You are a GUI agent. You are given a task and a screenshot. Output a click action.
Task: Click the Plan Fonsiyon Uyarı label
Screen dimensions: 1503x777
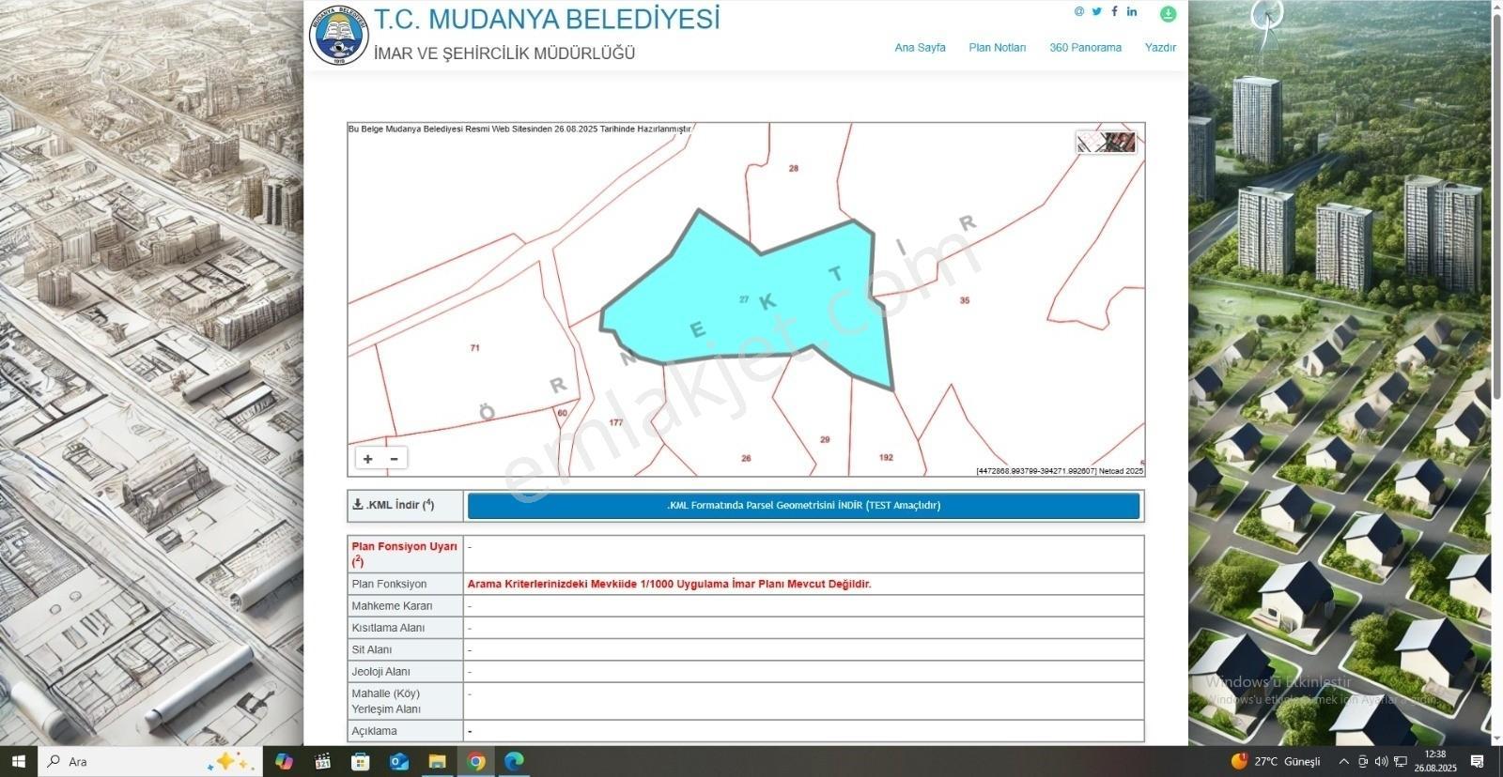404,554
